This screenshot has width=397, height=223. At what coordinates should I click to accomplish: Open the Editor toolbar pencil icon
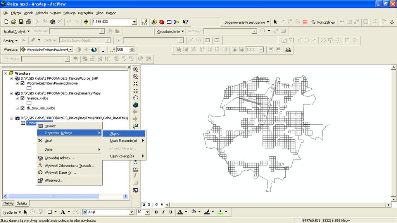(145, 22)
